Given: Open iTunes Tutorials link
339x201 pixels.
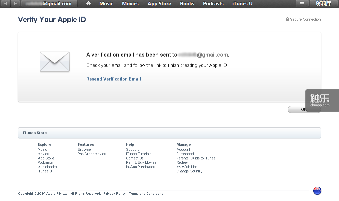Looking at the screenshot, I should coord(139,154).
